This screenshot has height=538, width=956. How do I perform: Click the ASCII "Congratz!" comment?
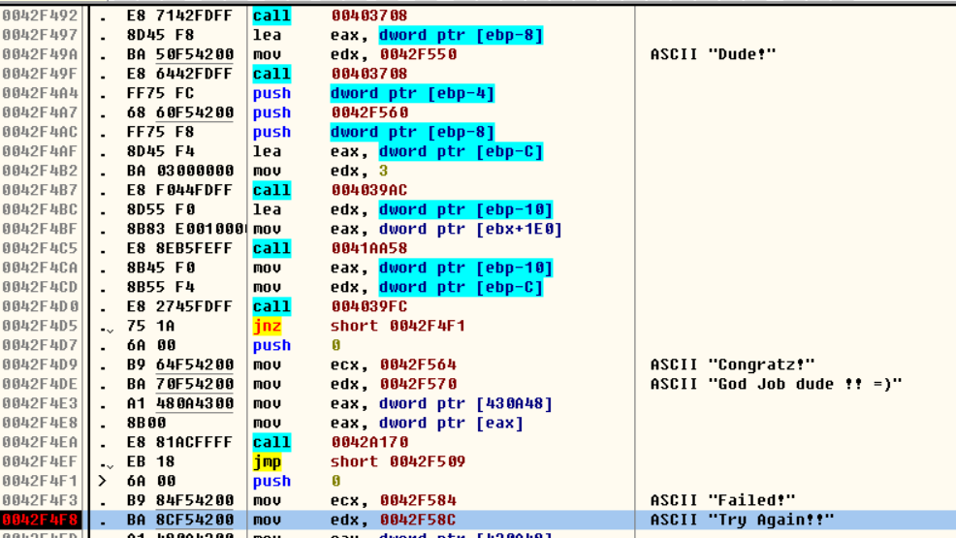[732, 364]
